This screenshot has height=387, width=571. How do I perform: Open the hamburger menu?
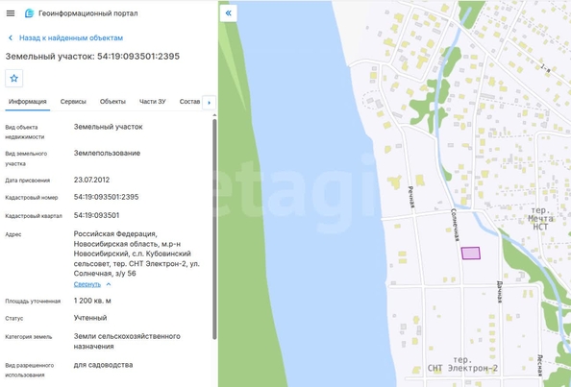pos(11,13)
